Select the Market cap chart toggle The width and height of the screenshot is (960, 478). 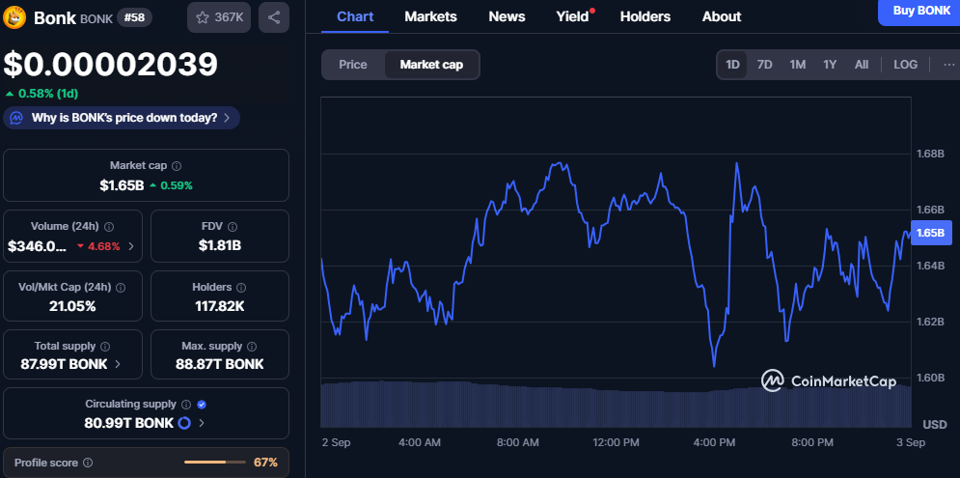click(431, 65)
